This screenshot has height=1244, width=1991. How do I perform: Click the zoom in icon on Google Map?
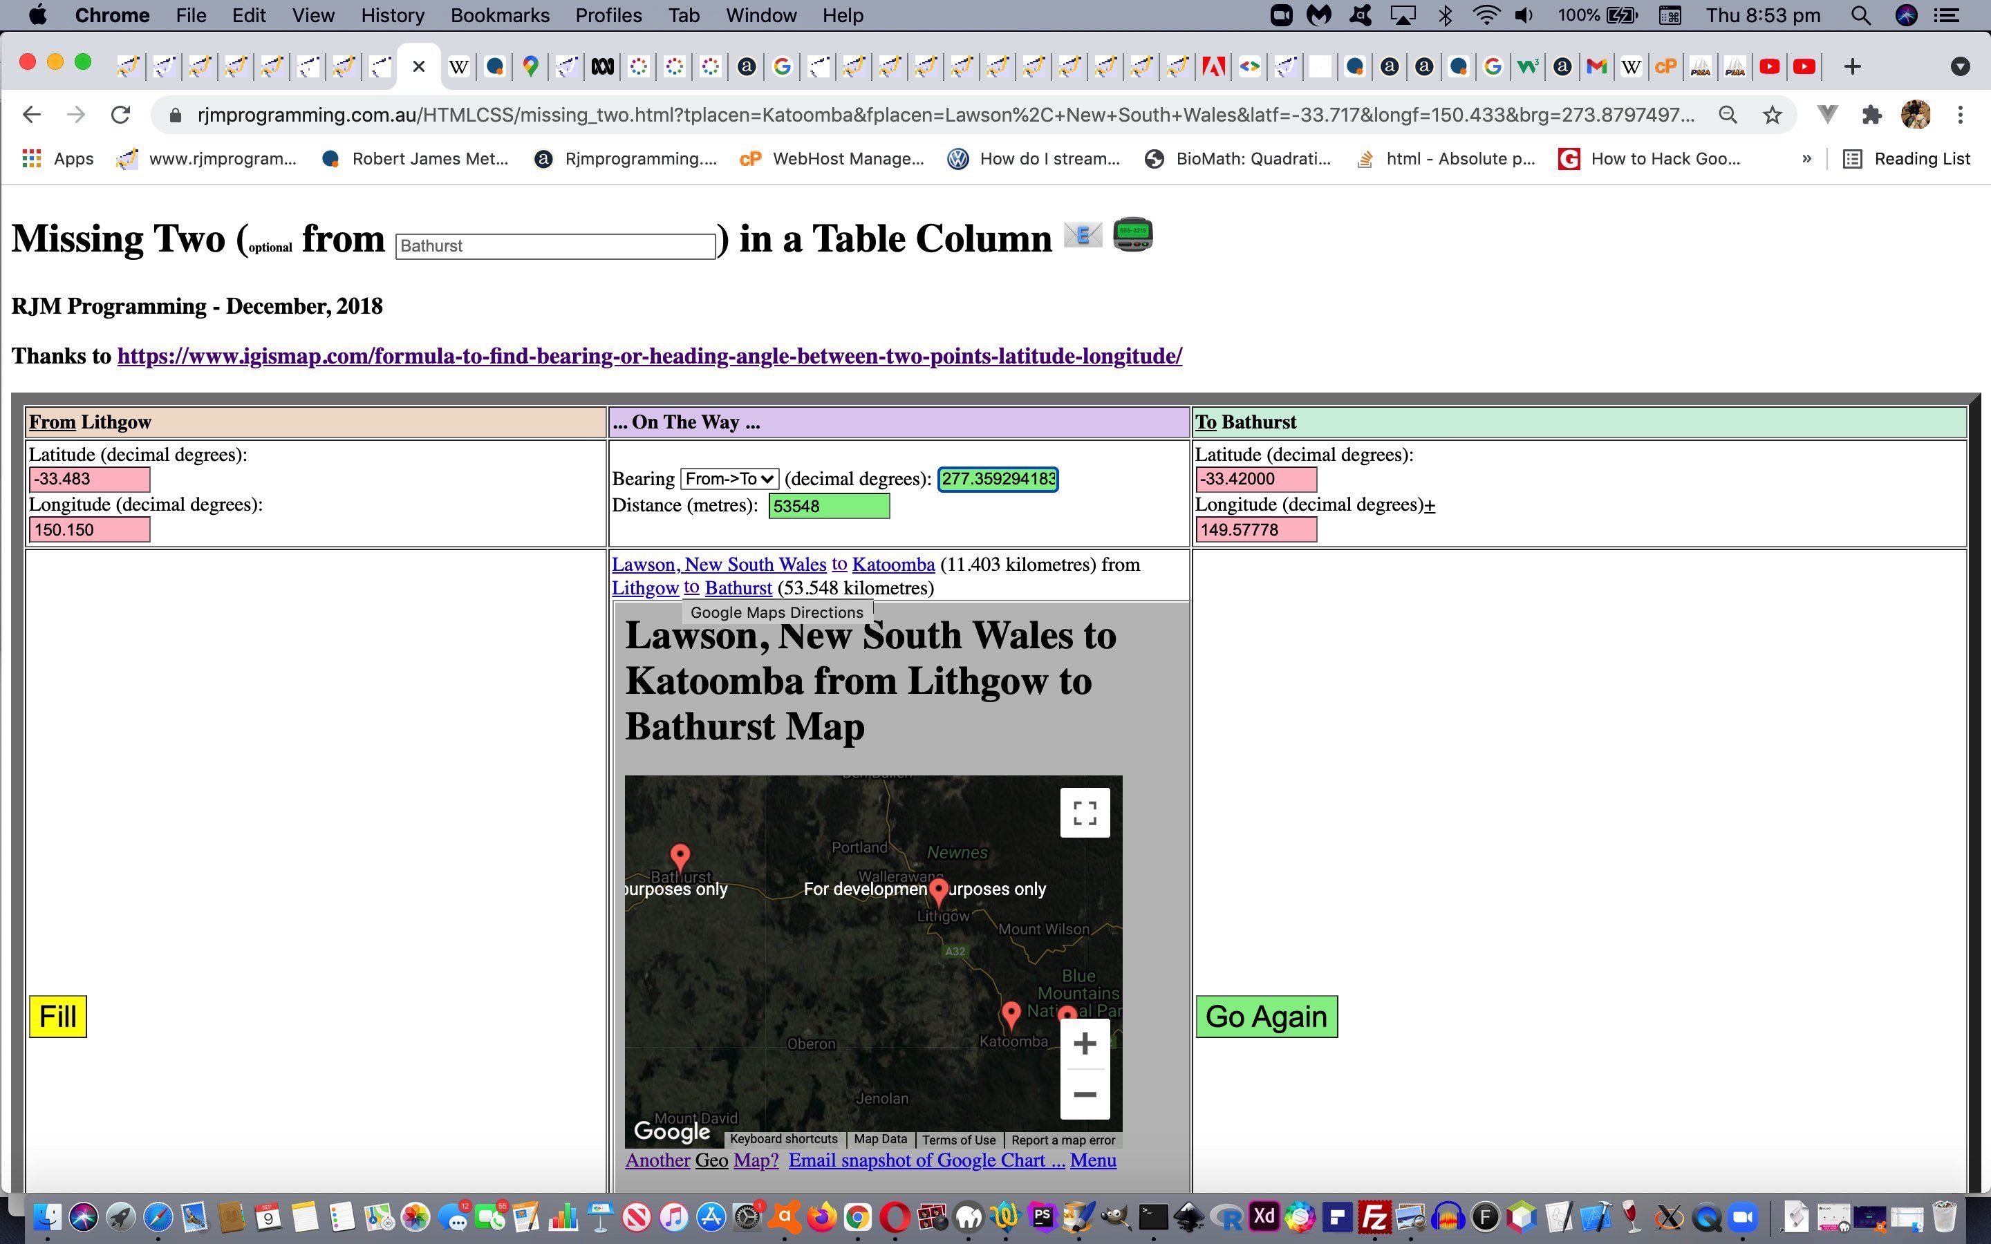click(x=1085, y=1042)
